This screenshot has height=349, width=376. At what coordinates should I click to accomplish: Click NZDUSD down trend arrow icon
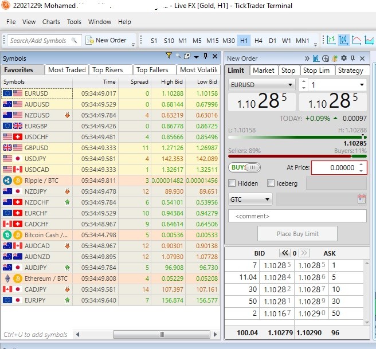68,115
